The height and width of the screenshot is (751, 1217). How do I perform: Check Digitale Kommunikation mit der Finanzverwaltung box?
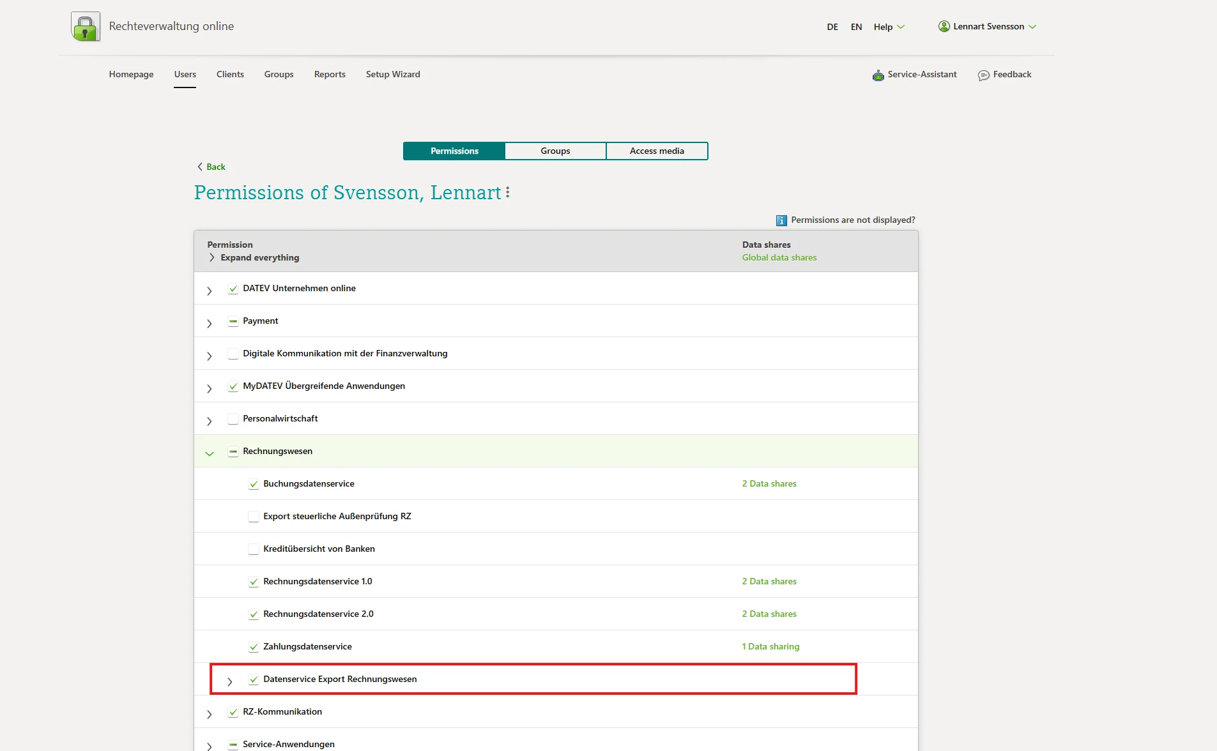pyautogui.click(x=233, y=354)
